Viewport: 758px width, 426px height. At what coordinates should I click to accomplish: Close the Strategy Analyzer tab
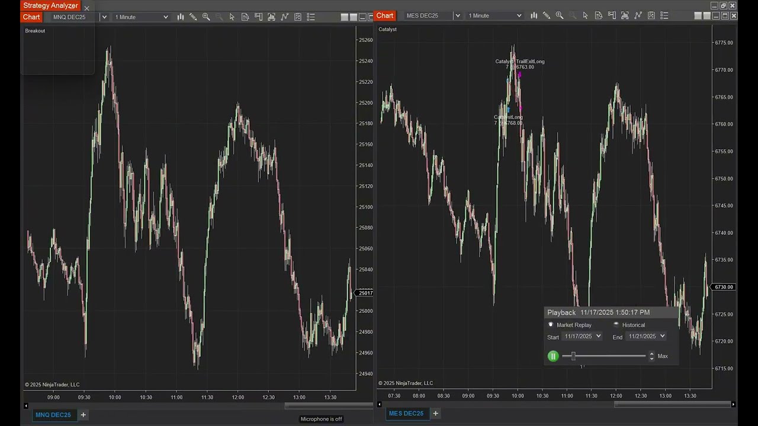86,8
